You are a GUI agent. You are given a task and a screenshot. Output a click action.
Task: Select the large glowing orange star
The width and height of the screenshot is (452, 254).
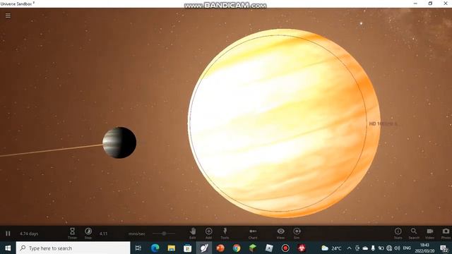[284, 123]
